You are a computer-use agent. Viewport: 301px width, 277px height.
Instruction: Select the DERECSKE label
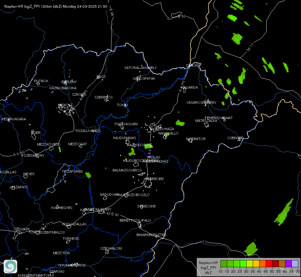point(147,206)
